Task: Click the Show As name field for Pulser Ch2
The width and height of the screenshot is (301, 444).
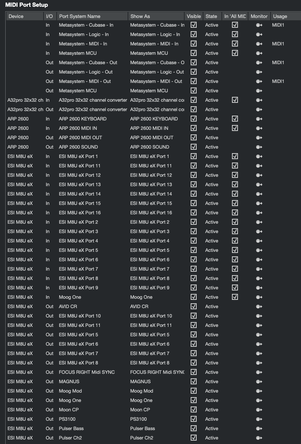Action: [142, 438]
